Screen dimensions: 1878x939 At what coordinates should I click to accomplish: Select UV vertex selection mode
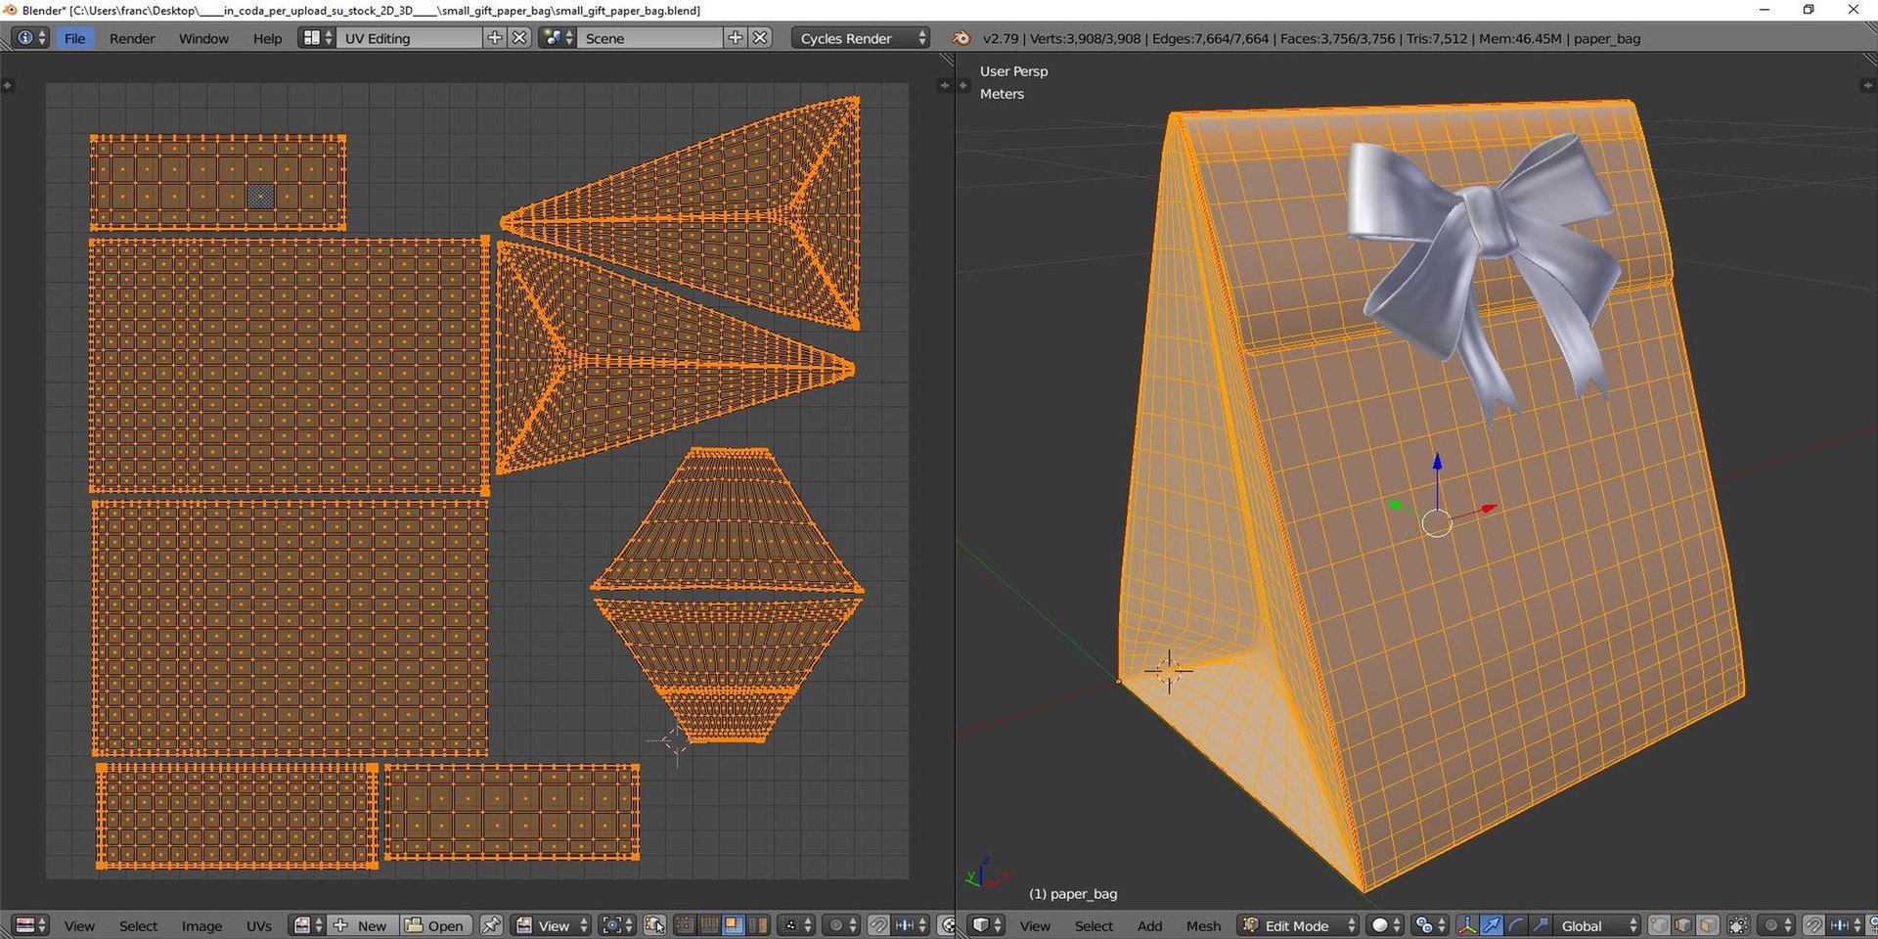[x=685, y=925]
